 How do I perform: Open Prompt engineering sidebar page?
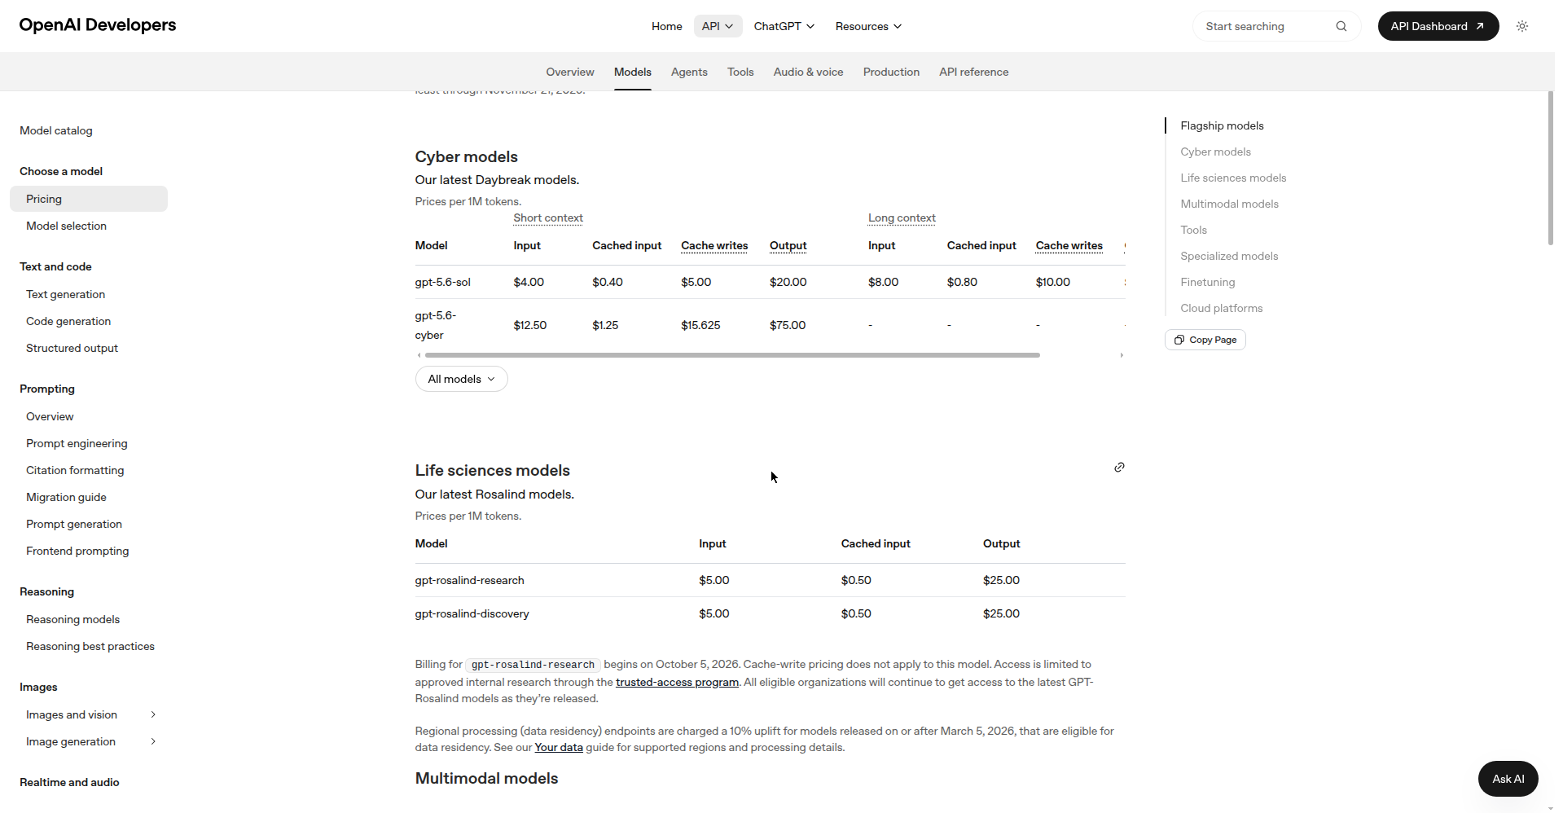point(77,443)
